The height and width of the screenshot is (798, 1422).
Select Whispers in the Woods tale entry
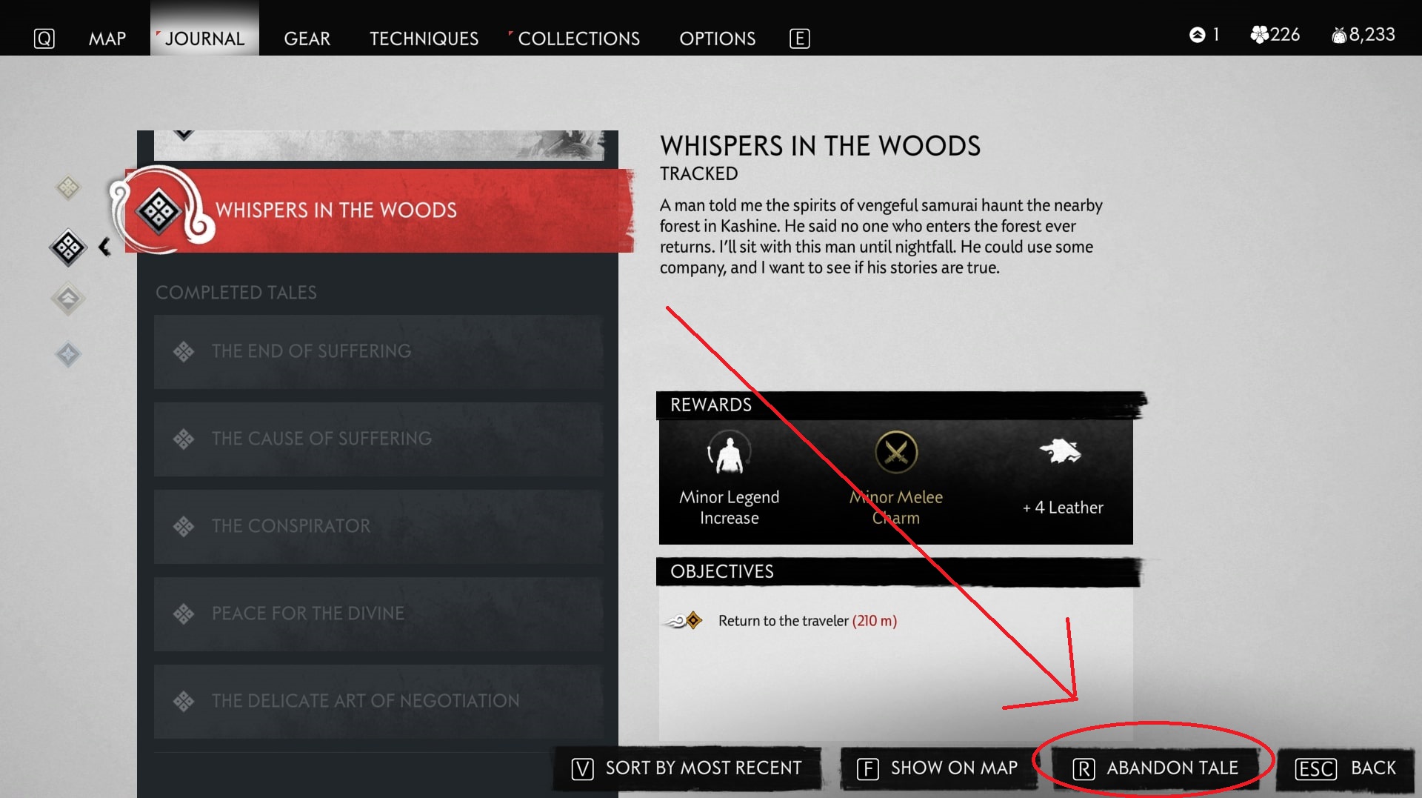[x=378, y=210]
